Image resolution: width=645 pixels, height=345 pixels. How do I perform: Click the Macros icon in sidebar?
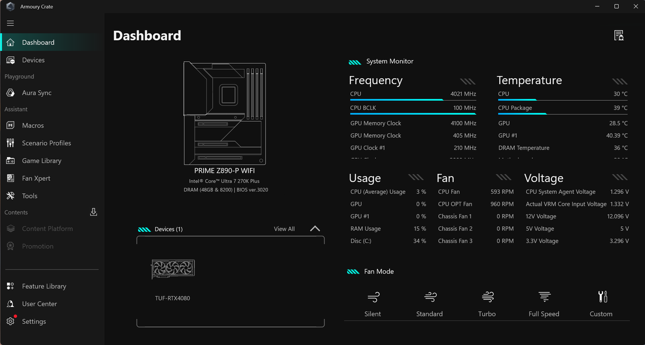(11, 126)
